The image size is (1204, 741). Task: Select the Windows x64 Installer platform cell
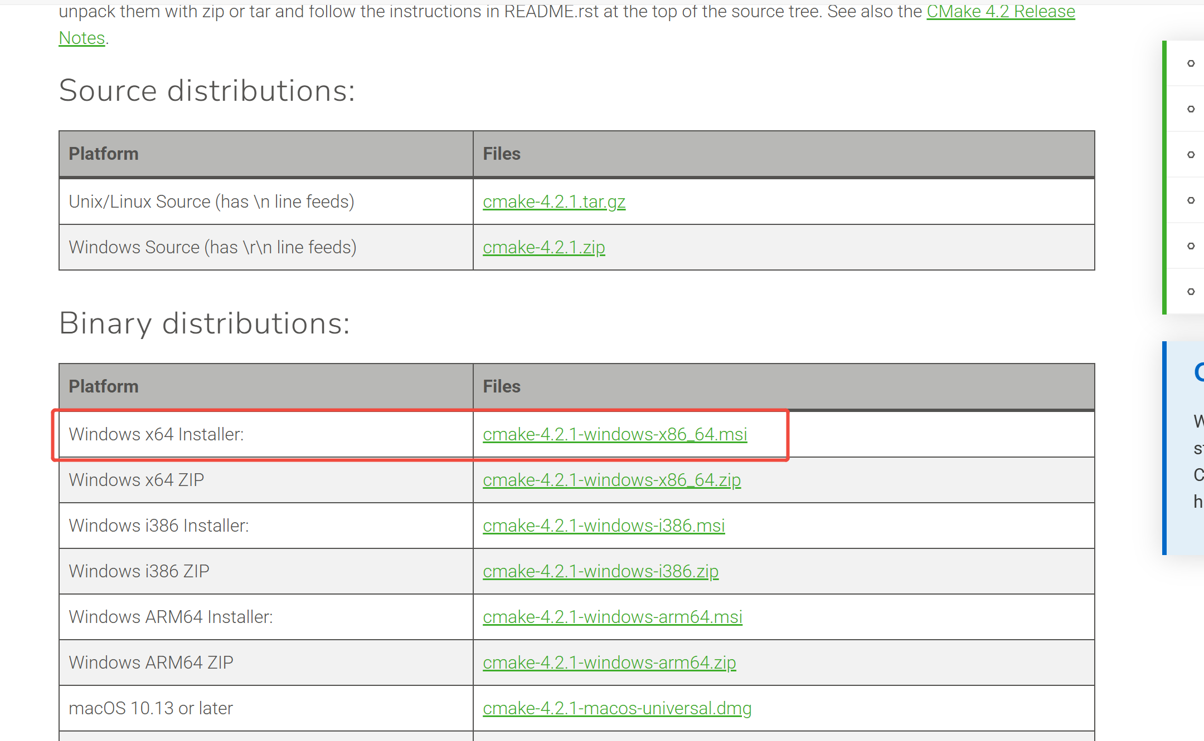156,434
